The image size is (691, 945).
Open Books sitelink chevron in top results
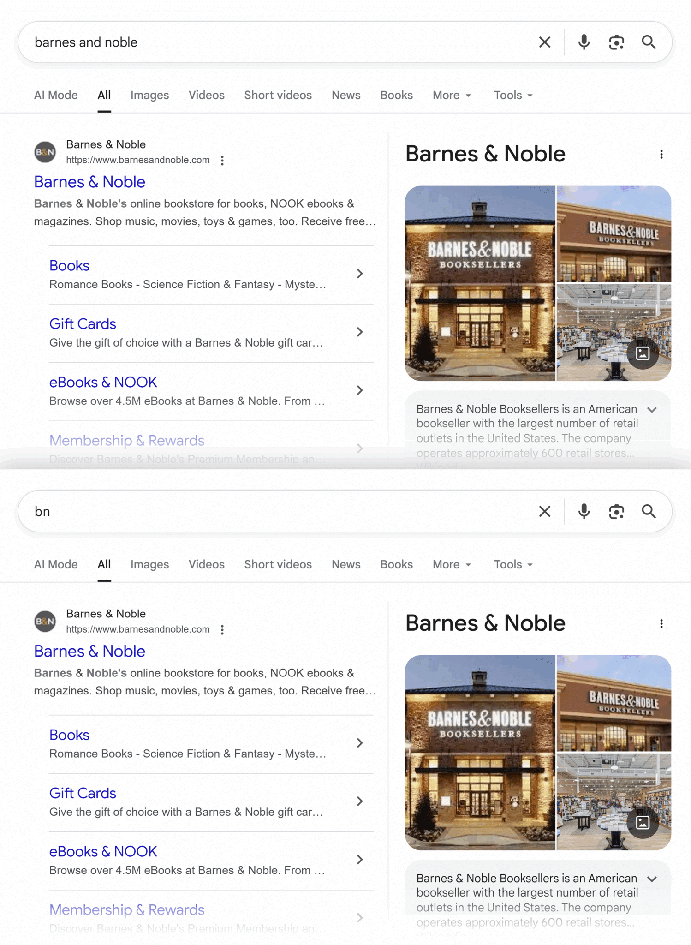tap(360, 274)
